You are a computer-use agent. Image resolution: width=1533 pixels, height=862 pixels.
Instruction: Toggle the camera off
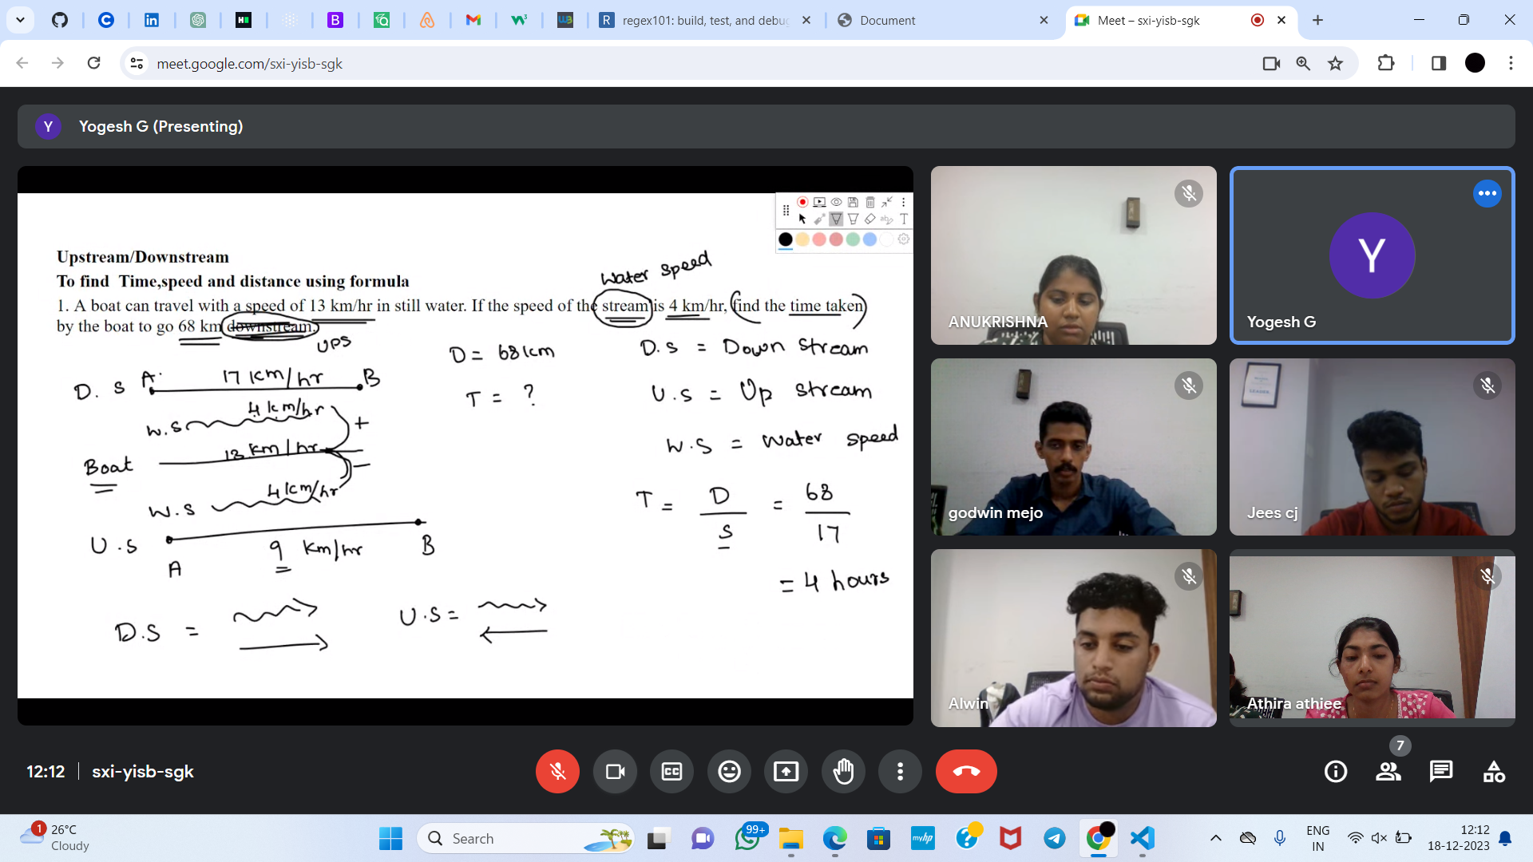pyautogui.click(x=615, y=771)
